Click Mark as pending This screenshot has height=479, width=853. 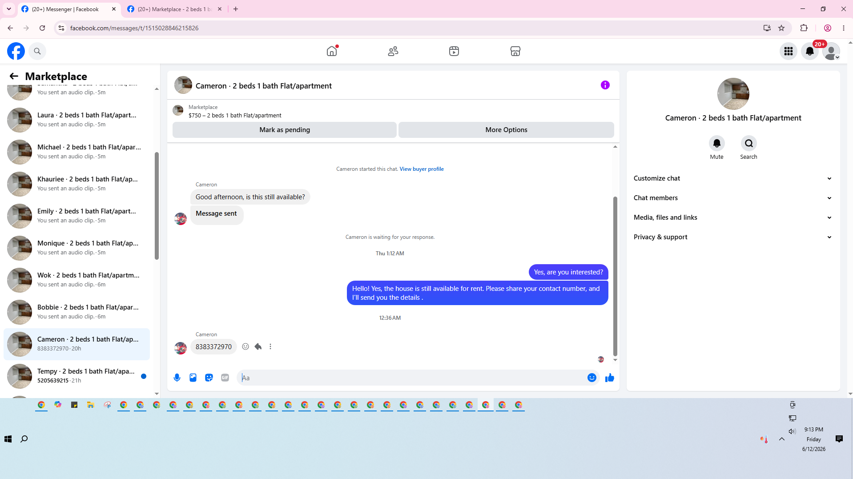[x=285, y=130]
